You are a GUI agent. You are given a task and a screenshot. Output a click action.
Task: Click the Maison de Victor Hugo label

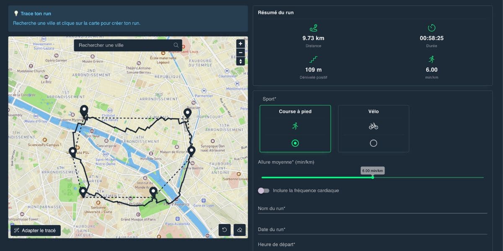175,152
